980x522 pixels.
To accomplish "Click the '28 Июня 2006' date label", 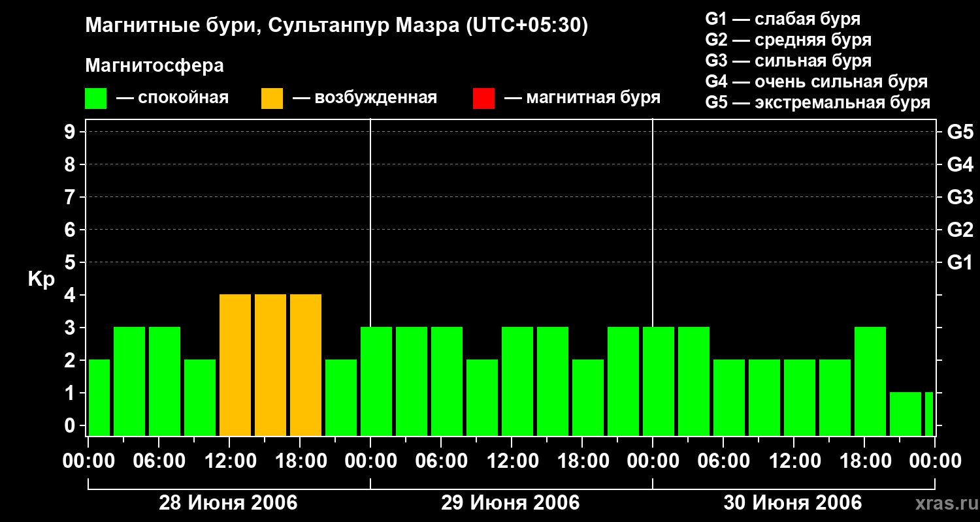I will 229,503.
